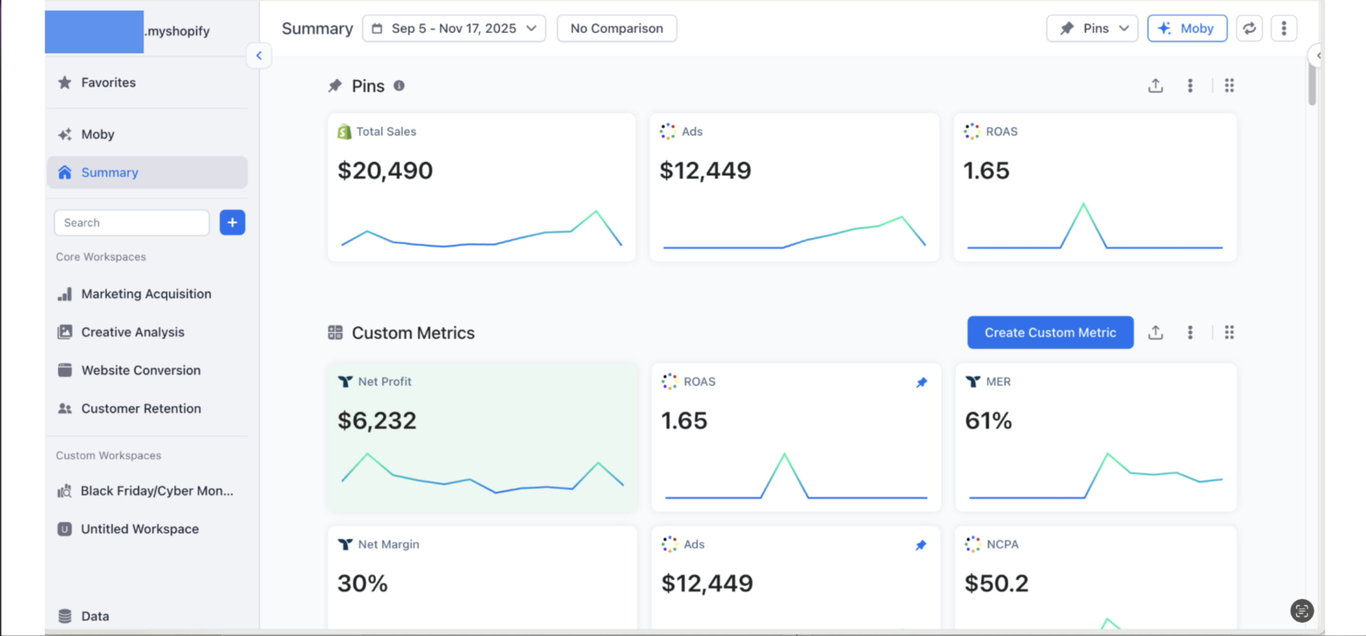The image size is (1366, 636).
Task: Open three-dot menu in Custom Metrics section
Action: click(x=1190, y=333)
